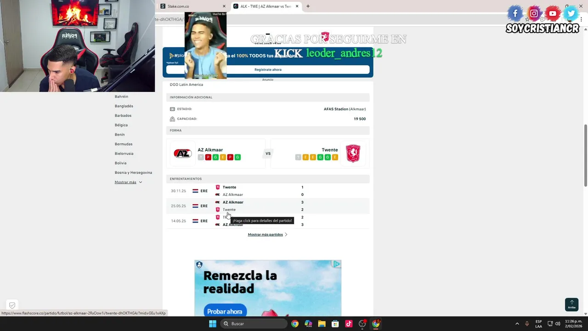Expand Mostrar más partidos
This screenshot has width=588, height=331.
pos(268,234)
